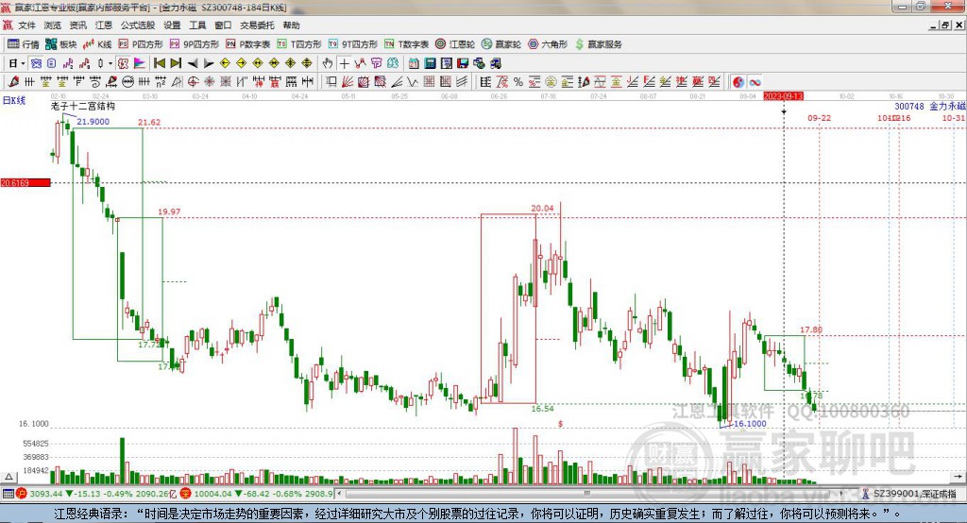Click the flag marker icon
The width and height of the screenshot is (967, 523).
(140, 63)
